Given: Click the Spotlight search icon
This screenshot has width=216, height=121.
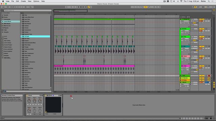Looking at the screenshot, I should coord(209,1).
